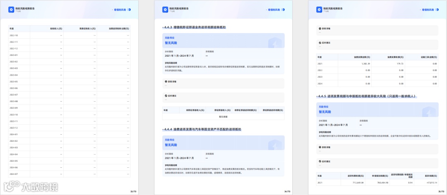Click 暂无风险 in the 4.4.3 risk card

tap(171, 43)
